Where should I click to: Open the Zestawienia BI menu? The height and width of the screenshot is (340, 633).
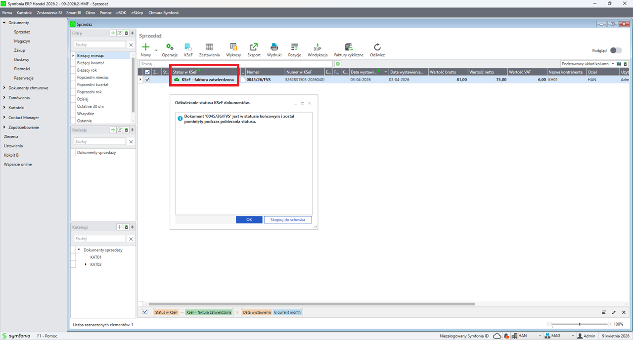point(50,12)
